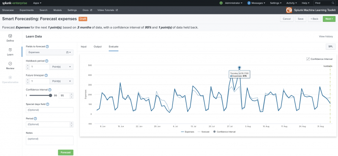Viewport: 338px width, 156px height.
Task: Click the Future timespan number field
Action: pos(39,81)
